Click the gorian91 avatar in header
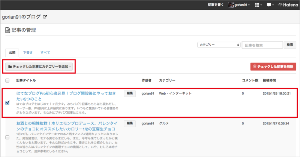 coord(231,5)
